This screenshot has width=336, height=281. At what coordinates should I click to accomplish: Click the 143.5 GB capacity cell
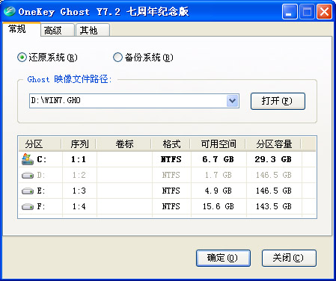click(274, 207)
